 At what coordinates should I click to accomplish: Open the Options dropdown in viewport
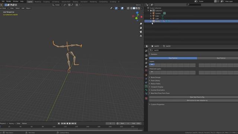point(139,5)
